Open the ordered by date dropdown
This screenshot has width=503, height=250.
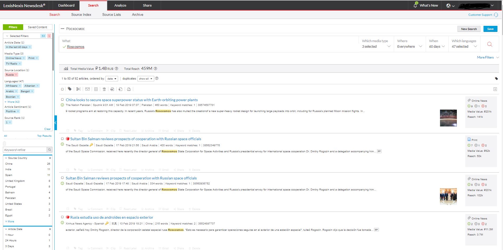(x=112, y=79)
